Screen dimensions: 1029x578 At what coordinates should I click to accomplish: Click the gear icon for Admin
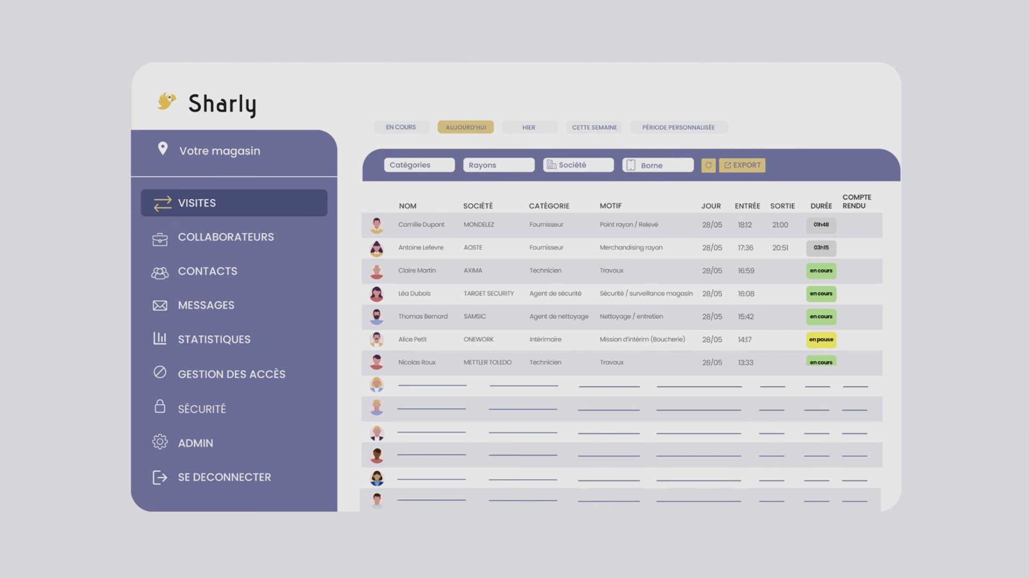[x=160, y=442]
